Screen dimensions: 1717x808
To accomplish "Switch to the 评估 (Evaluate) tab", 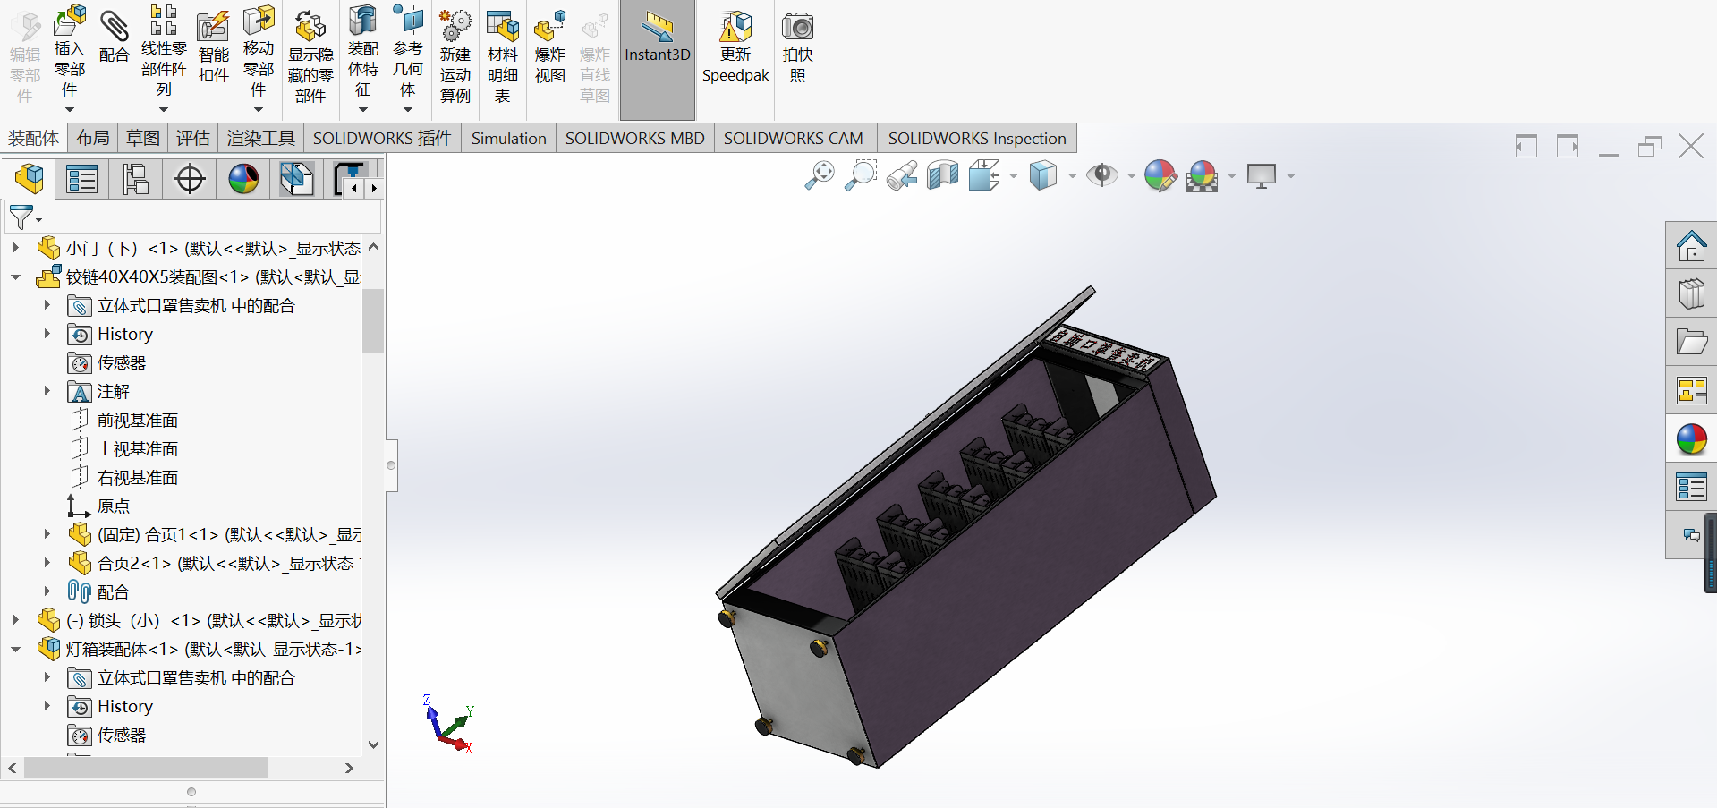I will [x=193, y=138].
